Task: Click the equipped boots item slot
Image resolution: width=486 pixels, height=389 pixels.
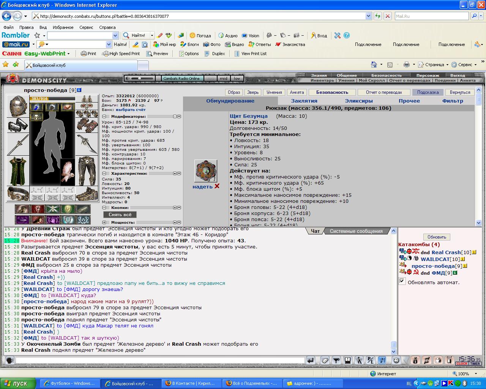Action: (87, 194)
